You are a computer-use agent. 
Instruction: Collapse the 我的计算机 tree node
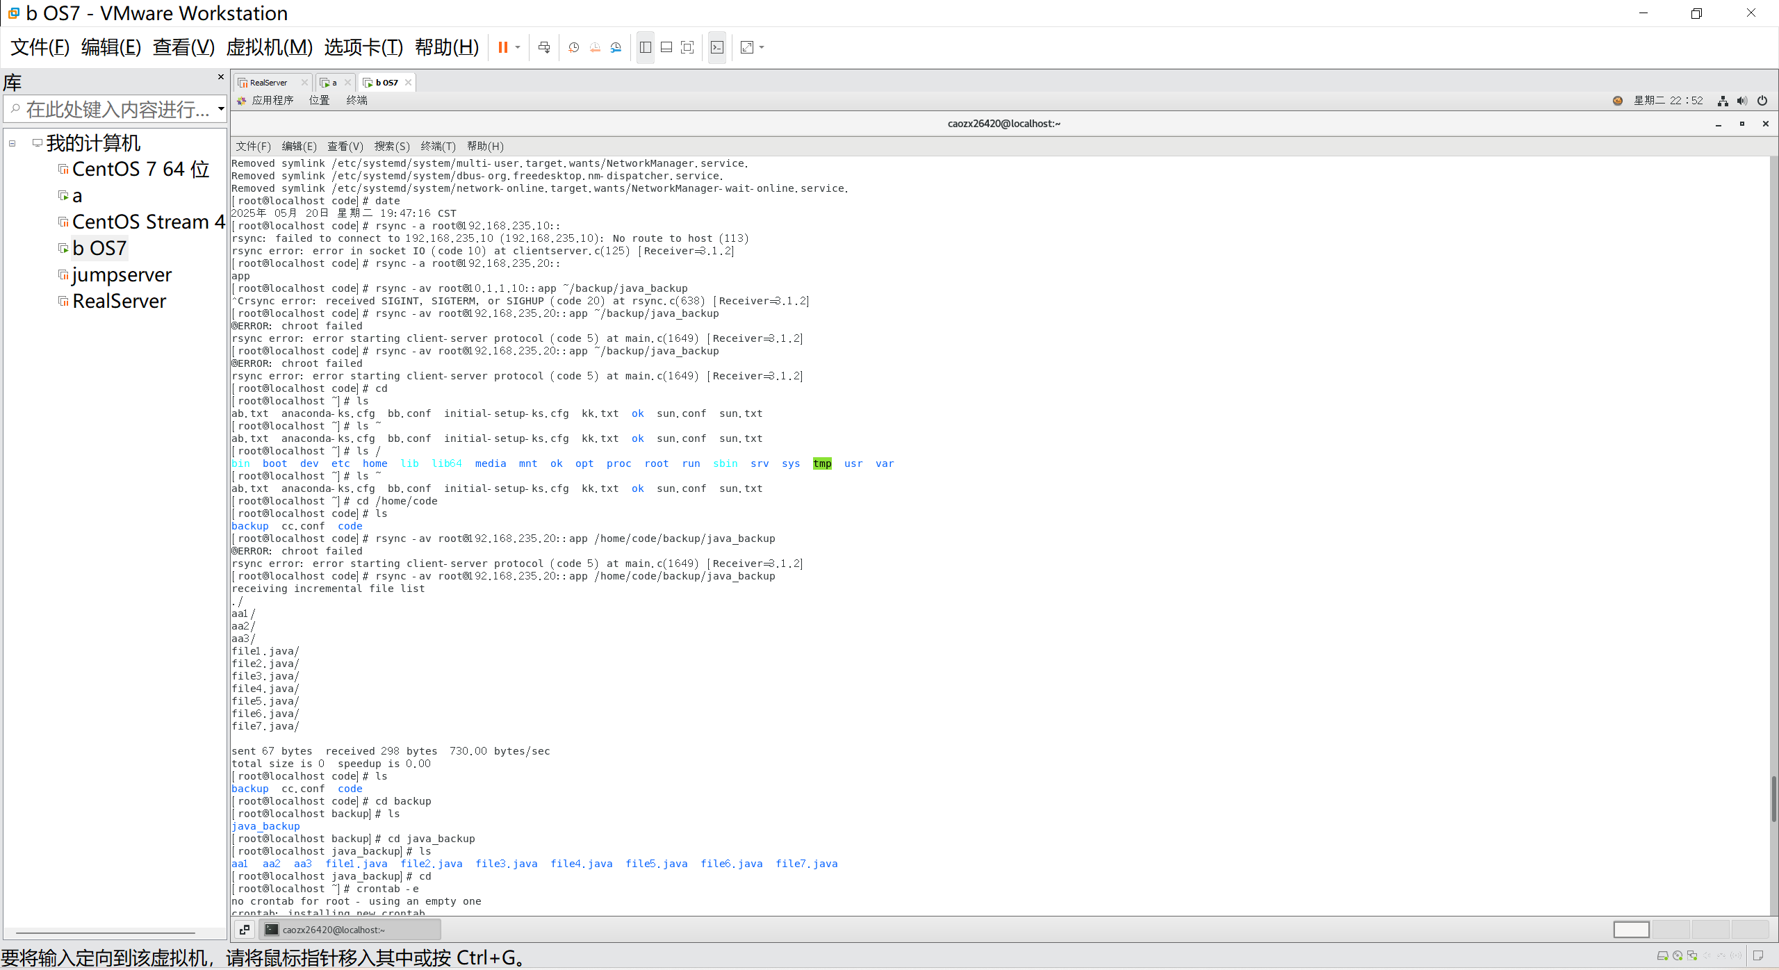13,144
